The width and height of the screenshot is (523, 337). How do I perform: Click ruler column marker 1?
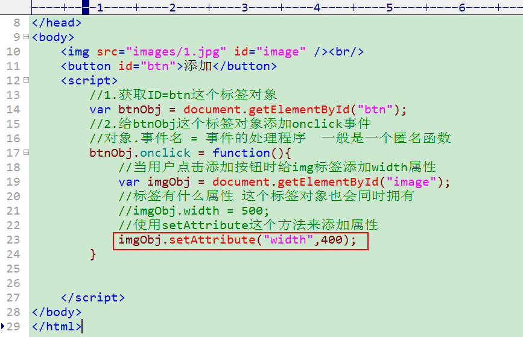[100, 7]
